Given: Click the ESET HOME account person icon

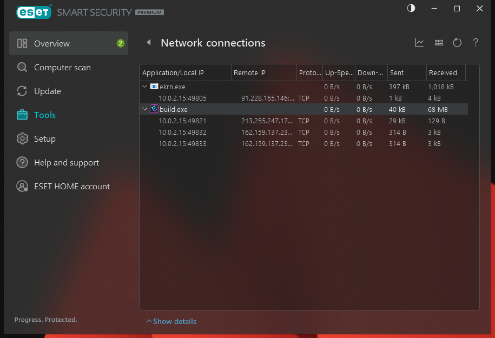Looking at the screenshot, I should 22,186.
